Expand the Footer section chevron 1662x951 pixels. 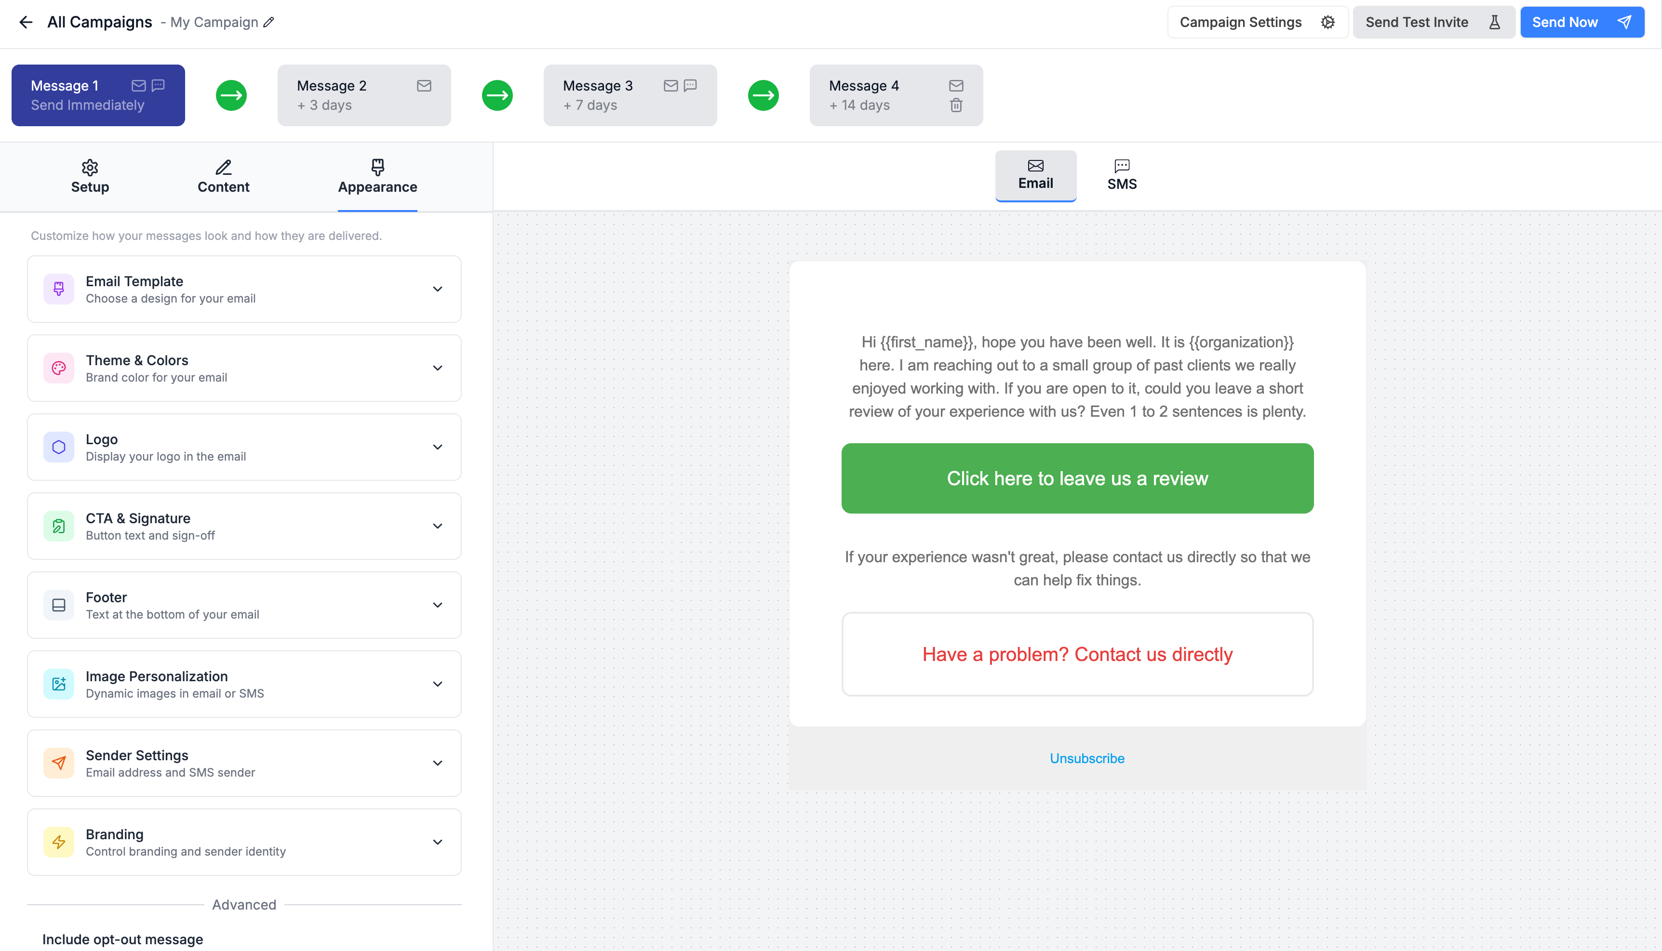tap(438, 605)
